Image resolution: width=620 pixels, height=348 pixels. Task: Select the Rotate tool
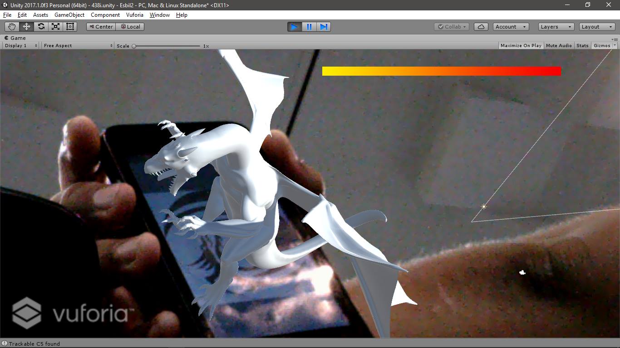point(41,27)
